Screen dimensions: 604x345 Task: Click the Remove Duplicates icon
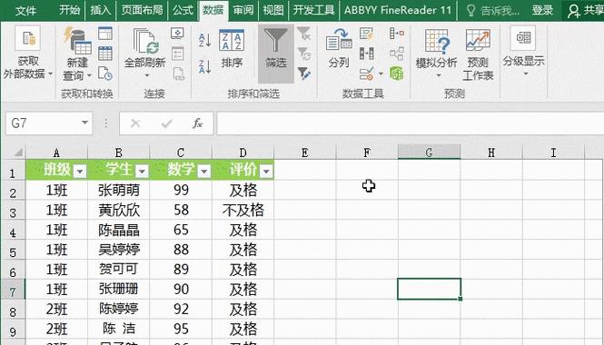(366, 54)
